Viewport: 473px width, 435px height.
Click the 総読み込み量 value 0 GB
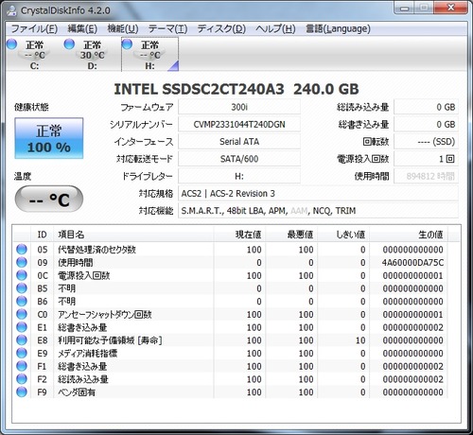coord(426,107)
